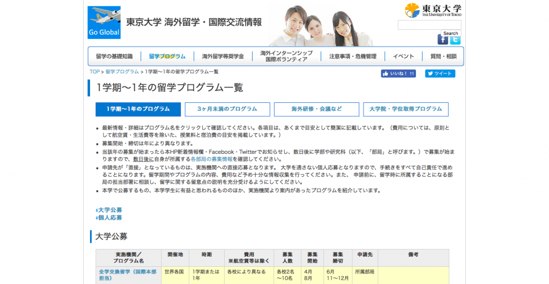
Task: Focus the site search text field
Action: [x=429, y=25]
